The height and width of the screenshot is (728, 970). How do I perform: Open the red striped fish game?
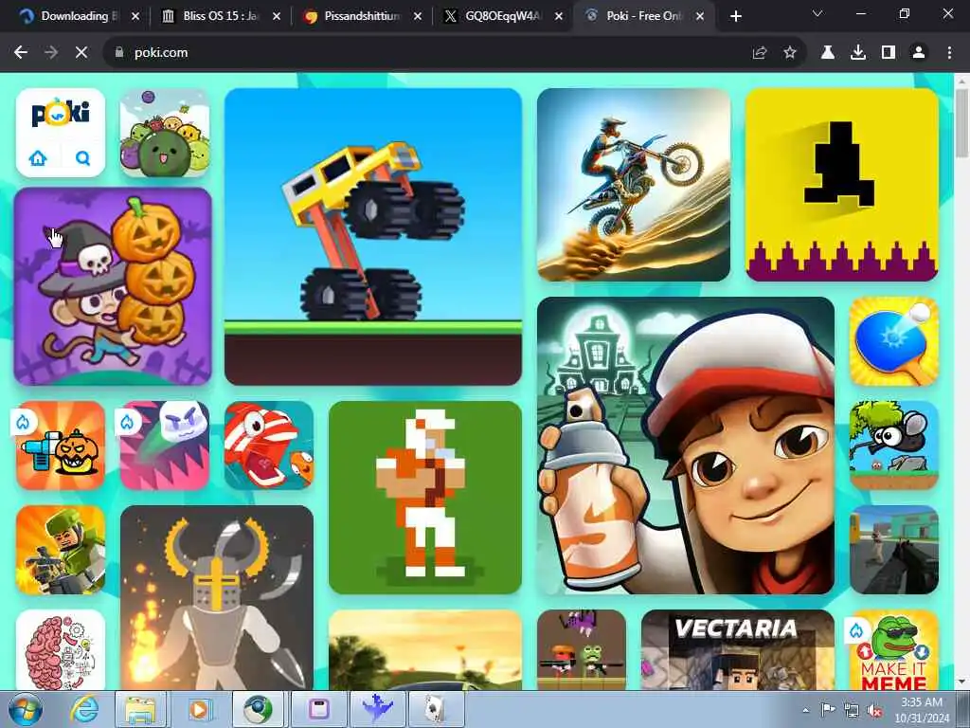[x=269, y=446]
